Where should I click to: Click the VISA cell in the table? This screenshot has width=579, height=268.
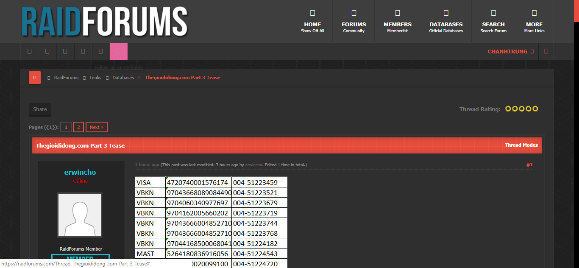coord(150,182)
